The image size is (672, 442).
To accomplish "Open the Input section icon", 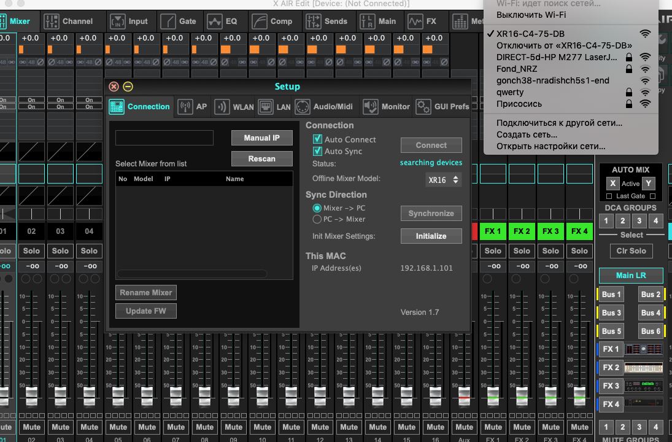I will [x=118, y=21].
